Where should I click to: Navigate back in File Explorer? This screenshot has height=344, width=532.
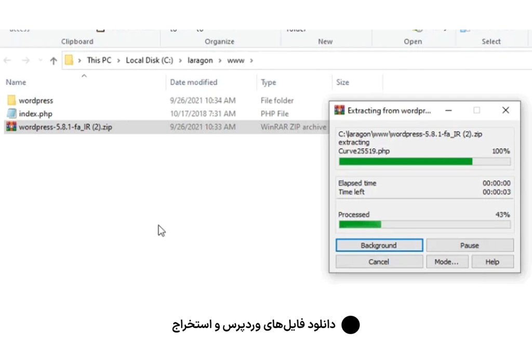click(7, 60)
